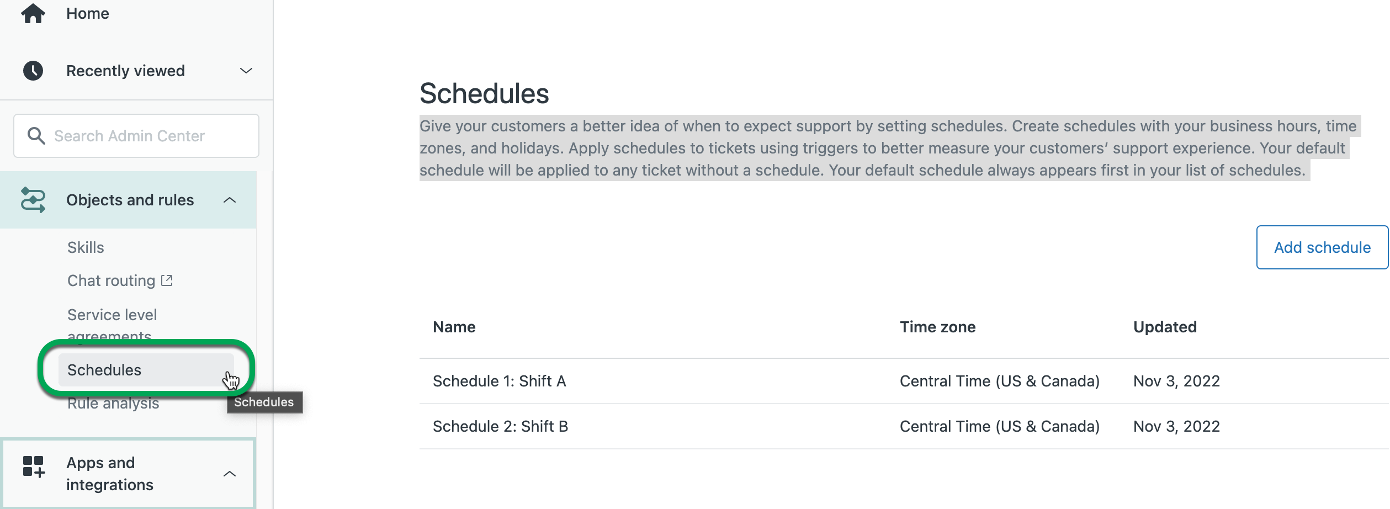Open the Skills menu item

[86, 247]
